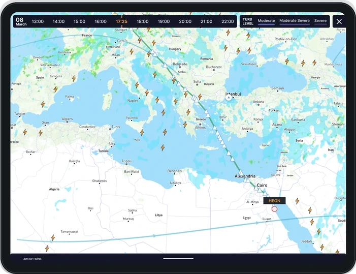The width and height of the screenshot is (356, 274).
Task: Tap the Istanbul city label
Action: click(233, 94)
